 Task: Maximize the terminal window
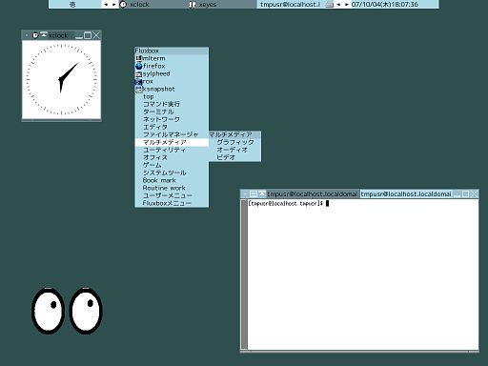[465, 193]
